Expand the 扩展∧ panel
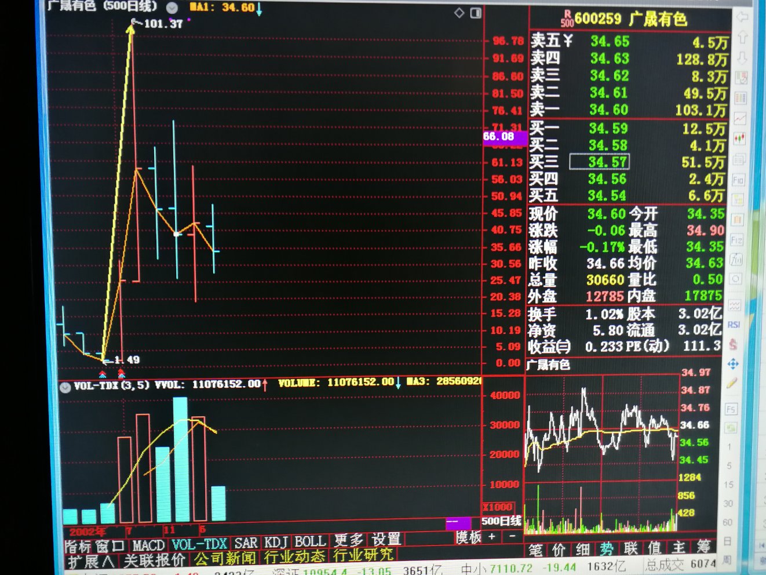The image size is (766, 575). 92,561
